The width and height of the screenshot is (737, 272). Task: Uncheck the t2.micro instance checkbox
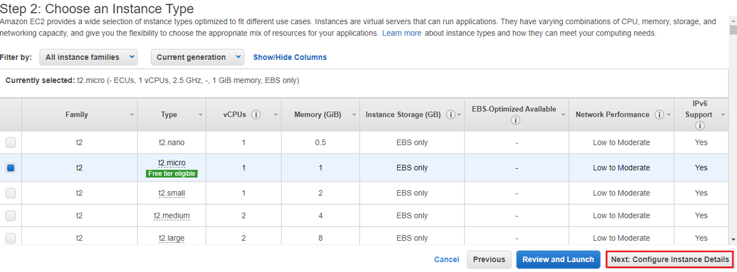pyautogui.click(x=11, y=168)
